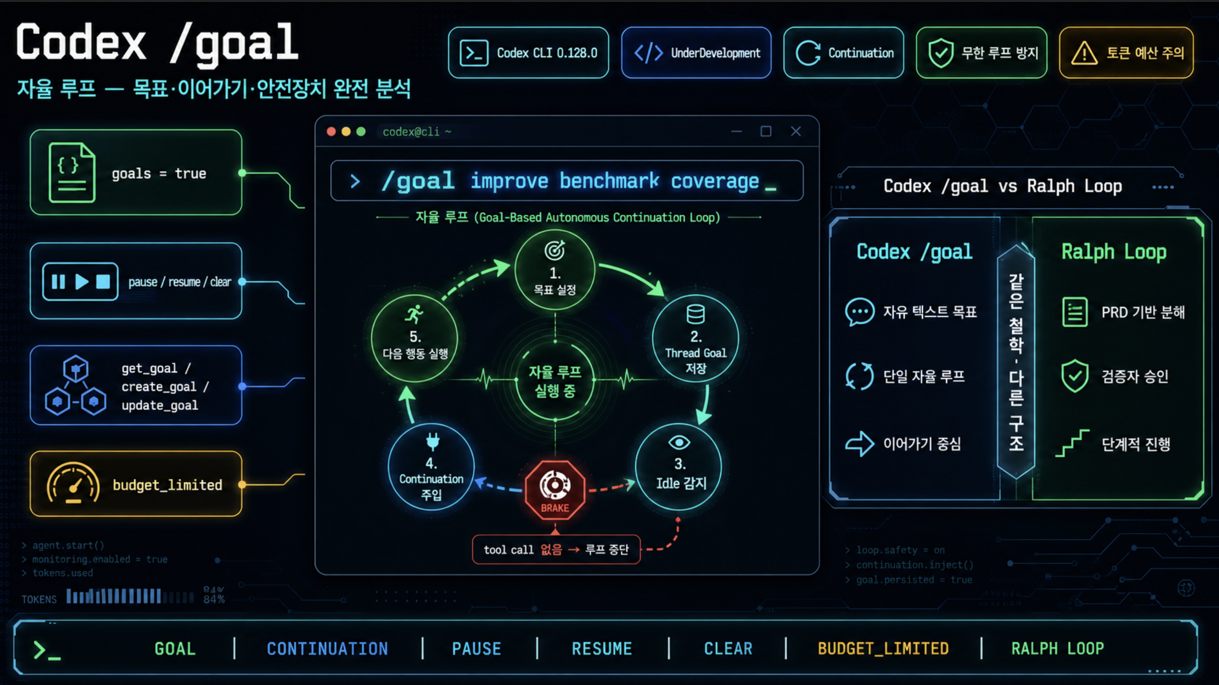The height and width of the screenshot is (685, 1219).
Task: Click the circular arrow icon in the Continuation badge
Action: click(x=808, y=53)
